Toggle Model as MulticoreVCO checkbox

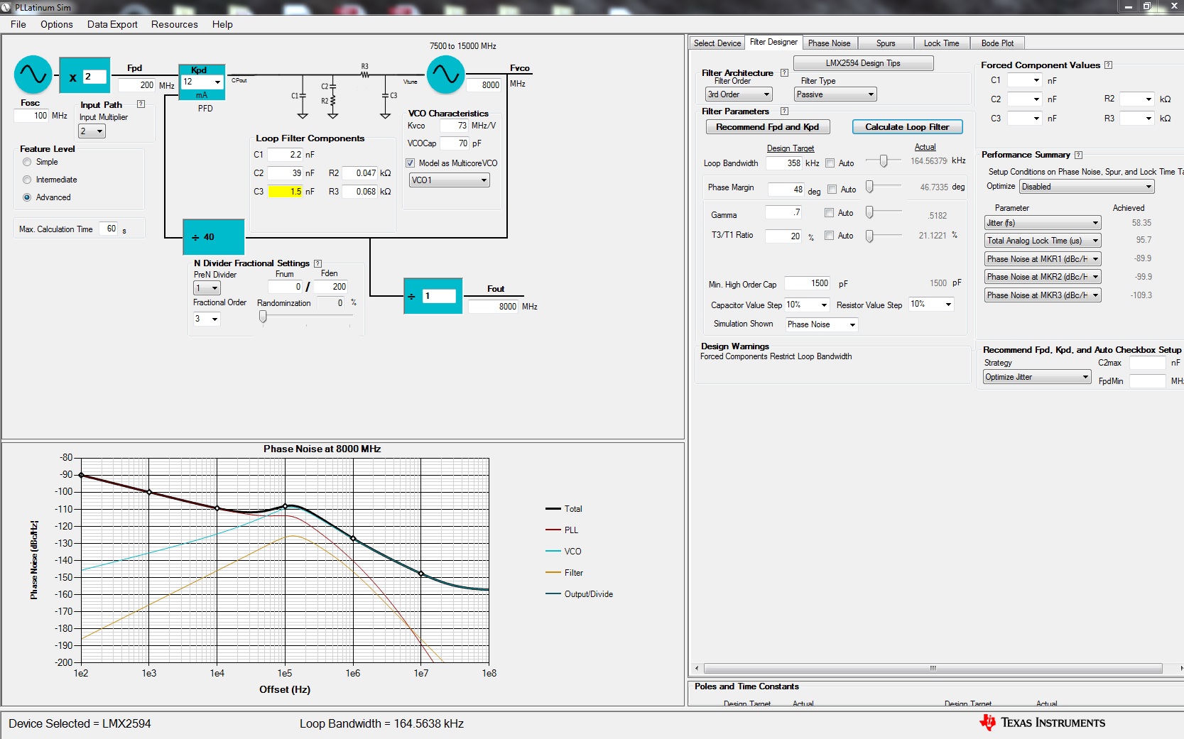point(410,163)
